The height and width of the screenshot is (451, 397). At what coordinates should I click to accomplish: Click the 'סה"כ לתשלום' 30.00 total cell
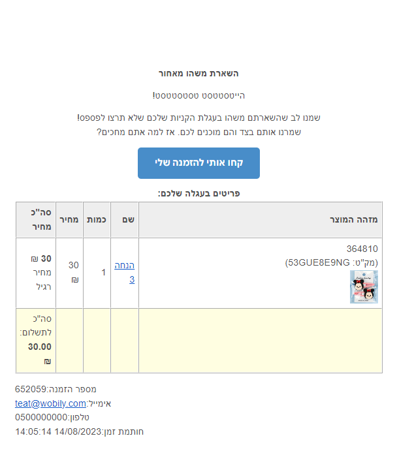pyautogui.click(x=36, y=341)
